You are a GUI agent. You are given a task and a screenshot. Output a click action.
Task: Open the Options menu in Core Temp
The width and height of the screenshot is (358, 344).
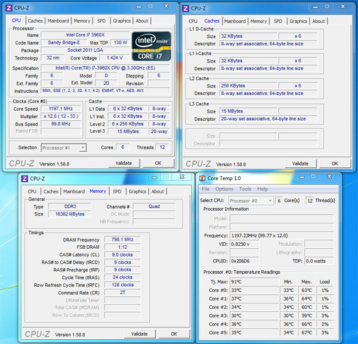point(224,189)
